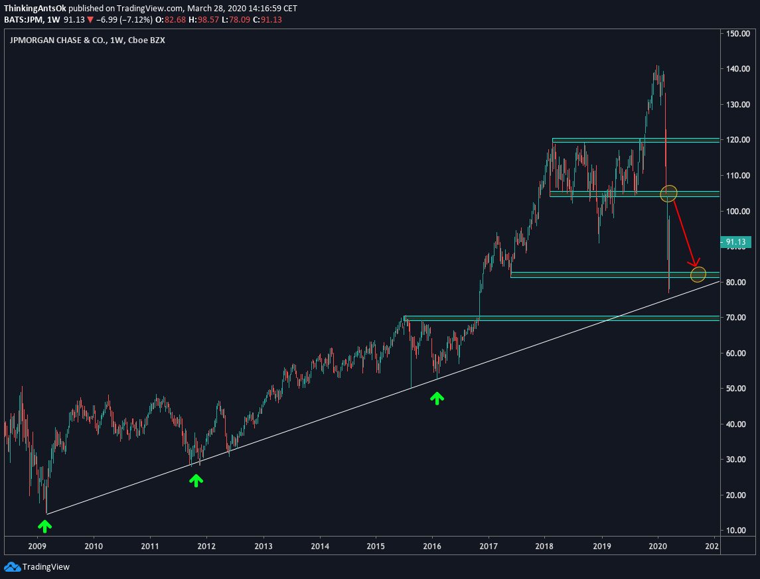Click the current price label 91.13

coord(735,242)
